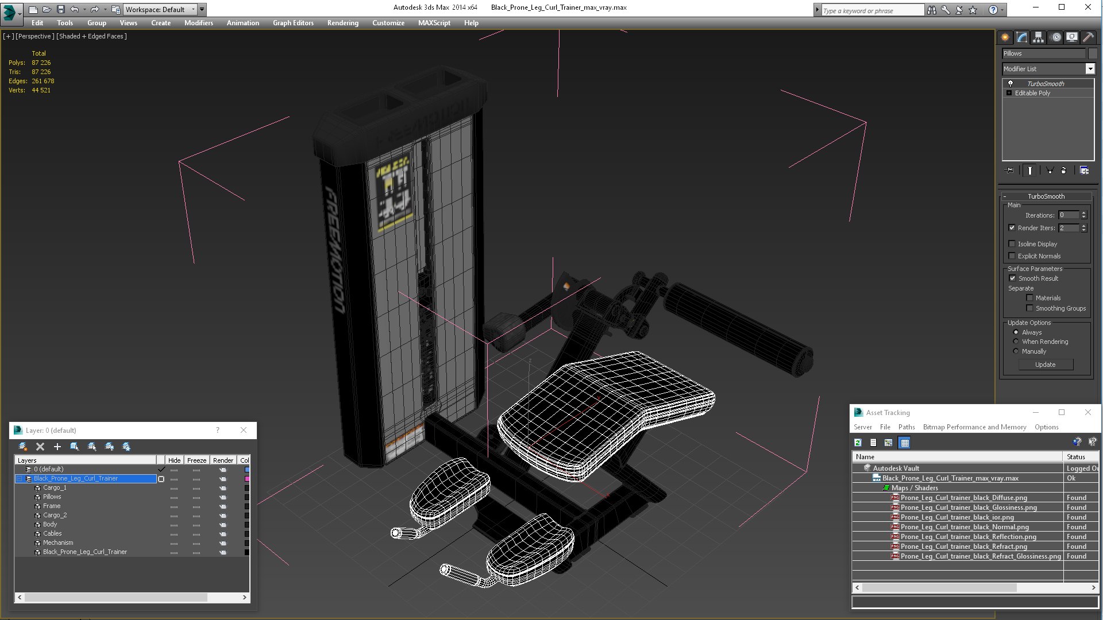The width and height of the screenshot is (1103, 620).
Task: Click Remove modifier from stack icon
Action: pos(1063,170)
